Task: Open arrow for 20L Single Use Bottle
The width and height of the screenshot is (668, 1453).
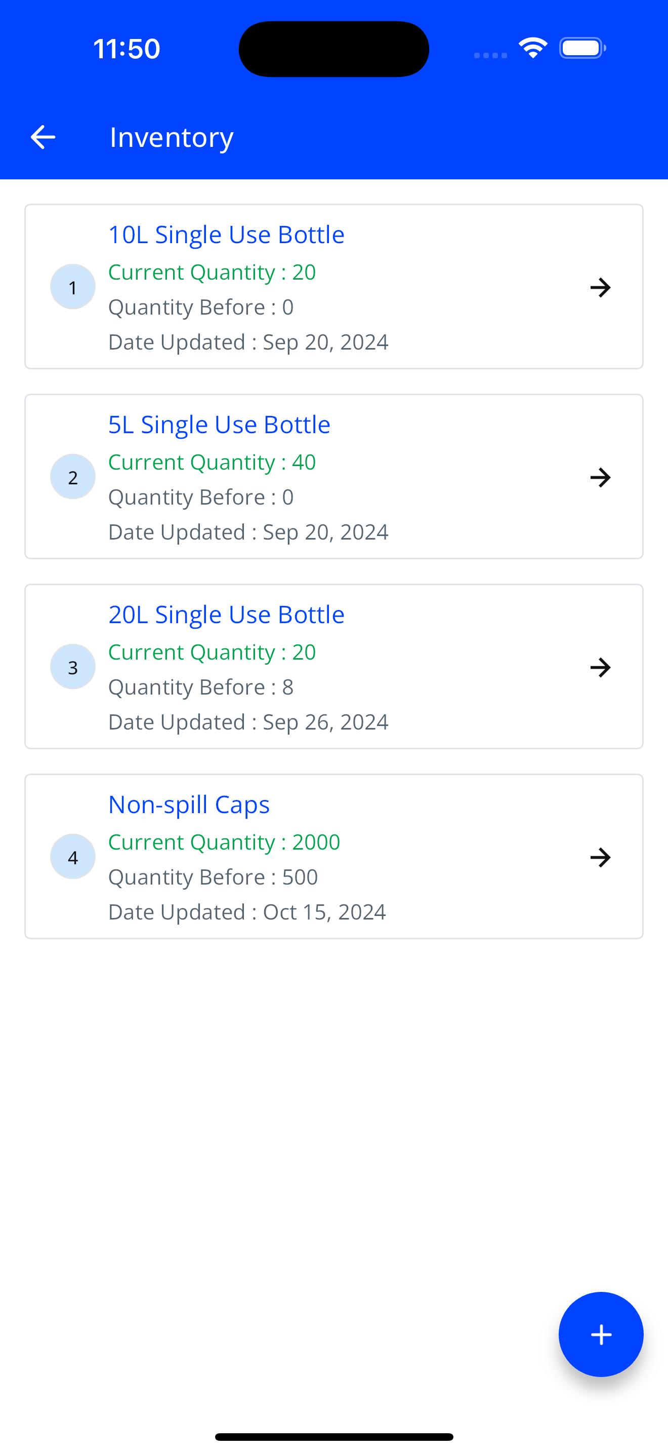Action: (x=600, y=667)
